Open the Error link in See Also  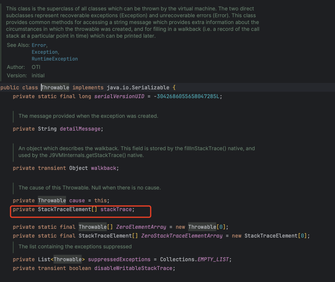[39, 45]
